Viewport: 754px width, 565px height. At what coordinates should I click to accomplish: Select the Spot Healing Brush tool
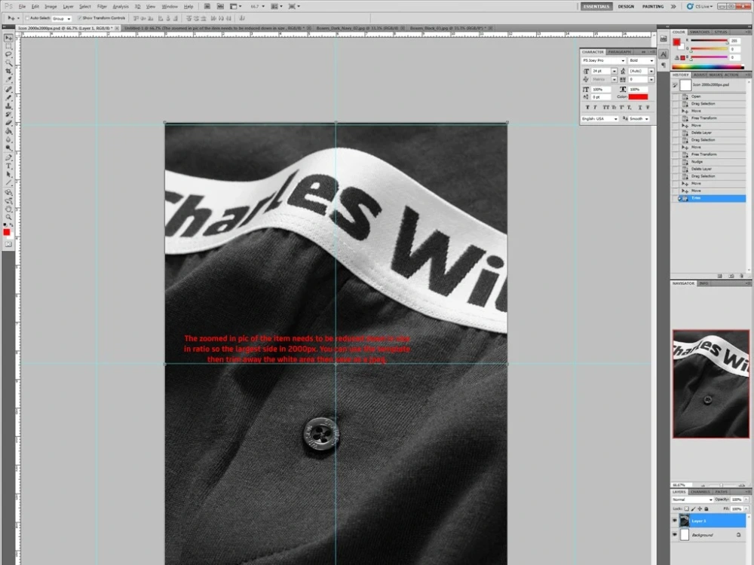(x=8, y=90)
